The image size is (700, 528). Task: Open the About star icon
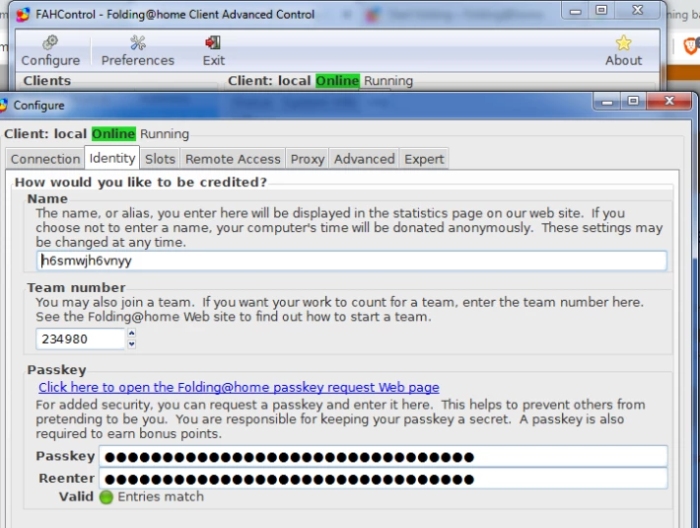click(623, 51)
